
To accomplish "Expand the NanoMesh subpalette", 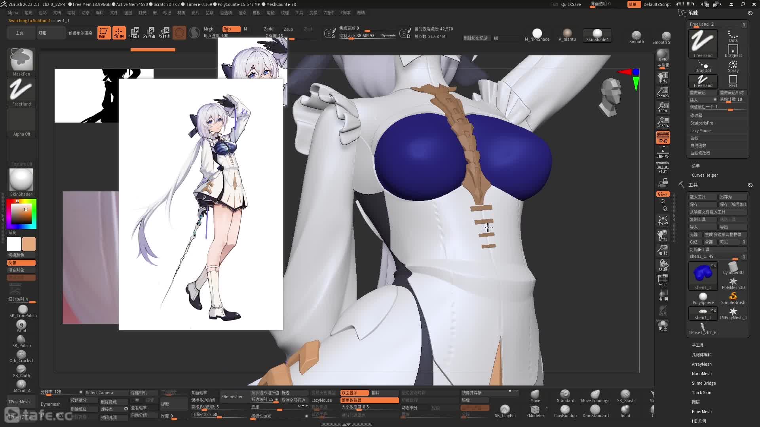I will click(x=702, y=374).
